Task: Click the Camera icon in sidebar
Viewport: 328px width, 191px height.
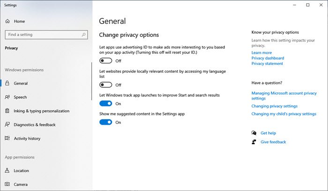Action: (x=7, y=184)
